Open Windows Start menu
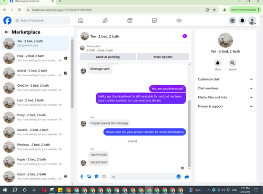This screenshot has width=263, height=194. tap(5, 190)
